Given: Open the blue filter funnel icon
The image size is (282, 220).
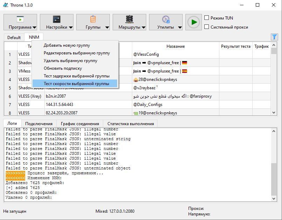Looking at the screenshot, I should tap(274, 37).
